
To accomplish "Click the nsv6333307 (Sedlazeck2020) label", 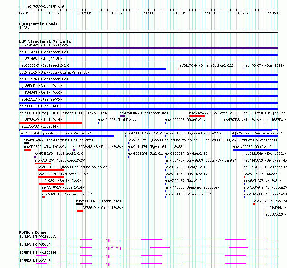I will click(45, 65).
